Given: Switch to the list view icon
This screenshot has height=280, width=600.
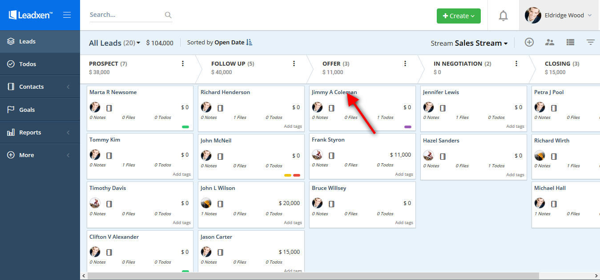Looking at the screenshot, I should (x=570, y=42).
